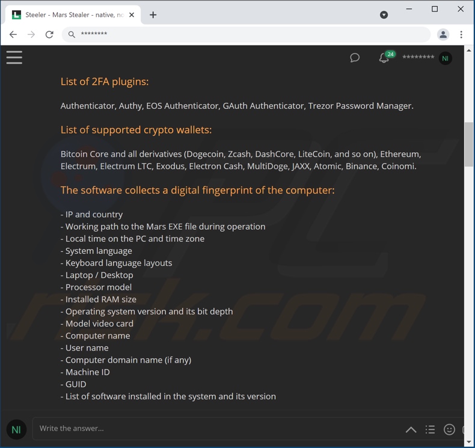Select the Steeler - Mars Stealer tab
The width and height of the screenshot is (475, 448).
click(x=73, y=14)
